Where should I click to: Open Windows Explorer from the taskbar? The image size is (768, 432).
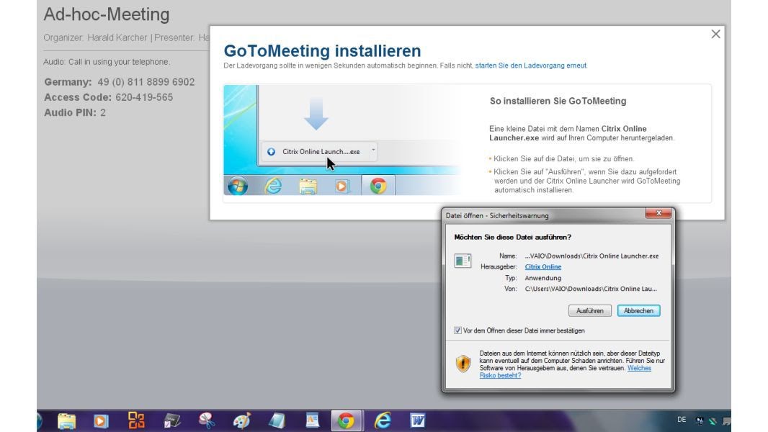tap(66, 420)
